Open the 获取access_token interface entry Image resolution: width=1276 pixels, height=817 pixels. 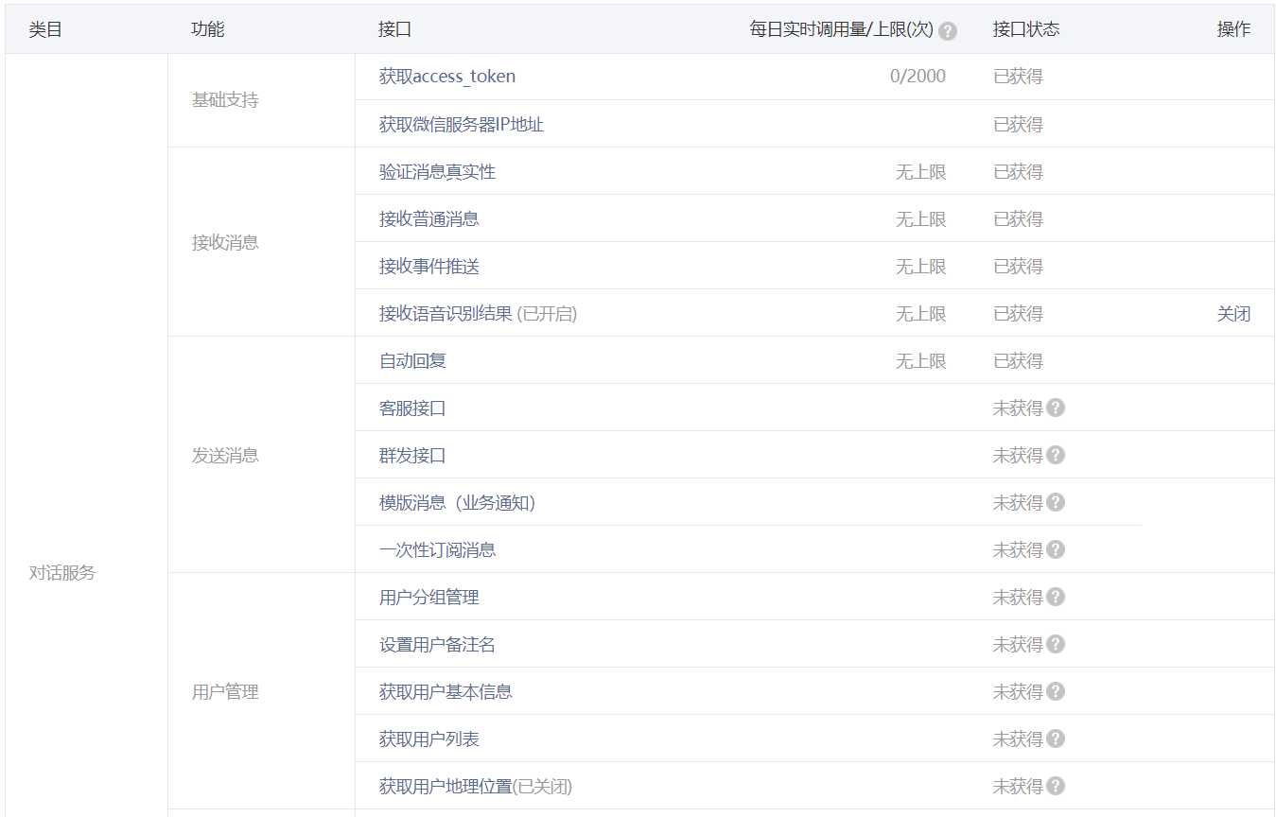[446, 77]
